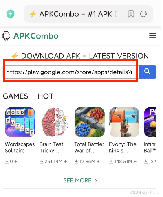Click the APKCombo brand title text

tap(36, 36)
